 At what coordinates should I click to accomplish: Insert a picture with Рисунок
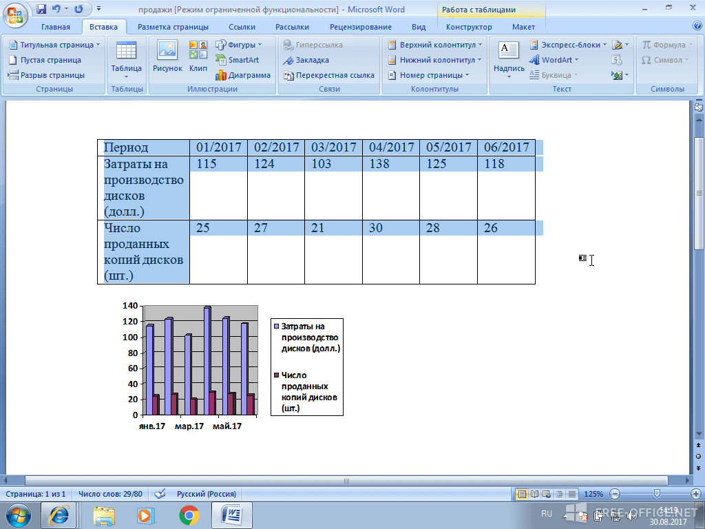pos(167,56)
